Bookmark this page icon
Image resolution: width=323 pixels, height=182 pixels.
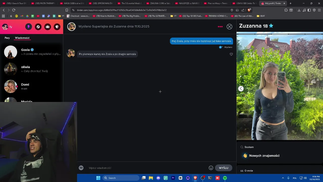[x=67, y=10]
